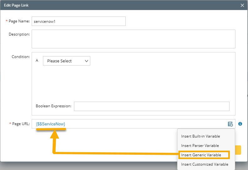Click the Page Name field containing servicenow1

click(79, 21)
